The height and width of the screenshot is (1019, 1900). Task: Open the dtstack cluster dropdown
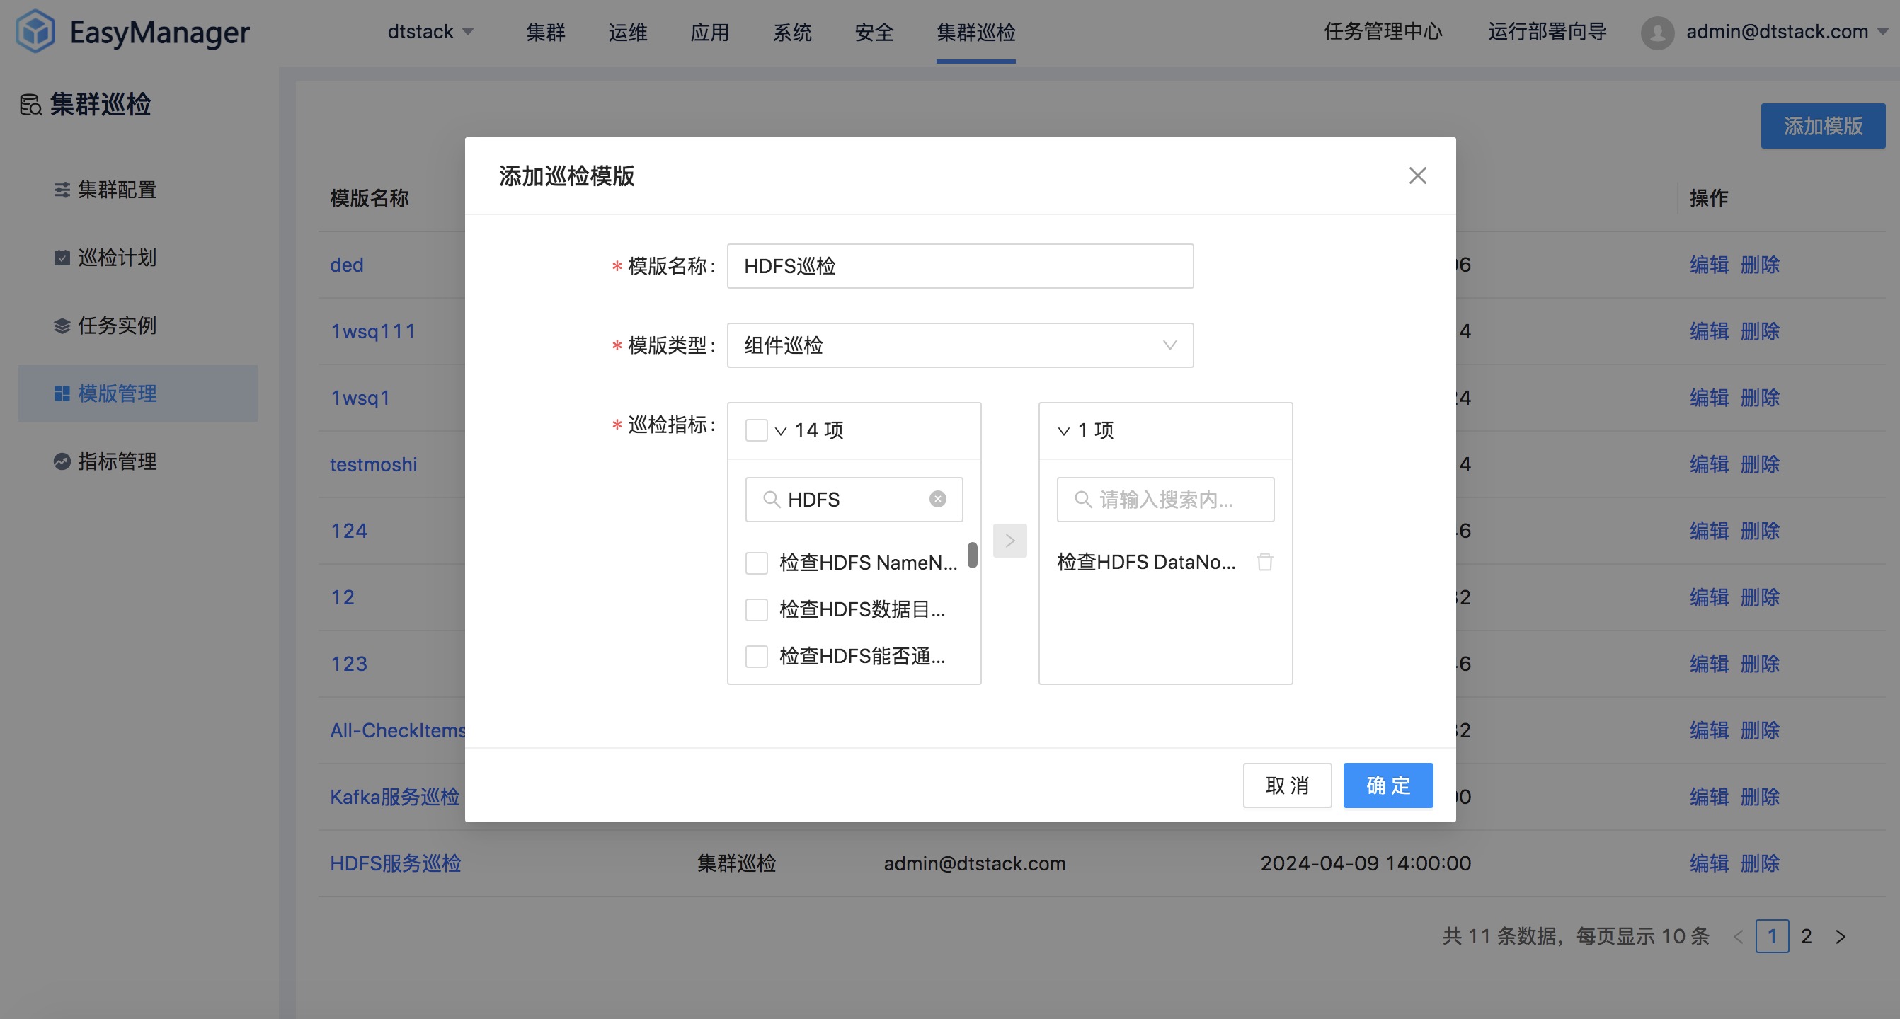(430, 32)
